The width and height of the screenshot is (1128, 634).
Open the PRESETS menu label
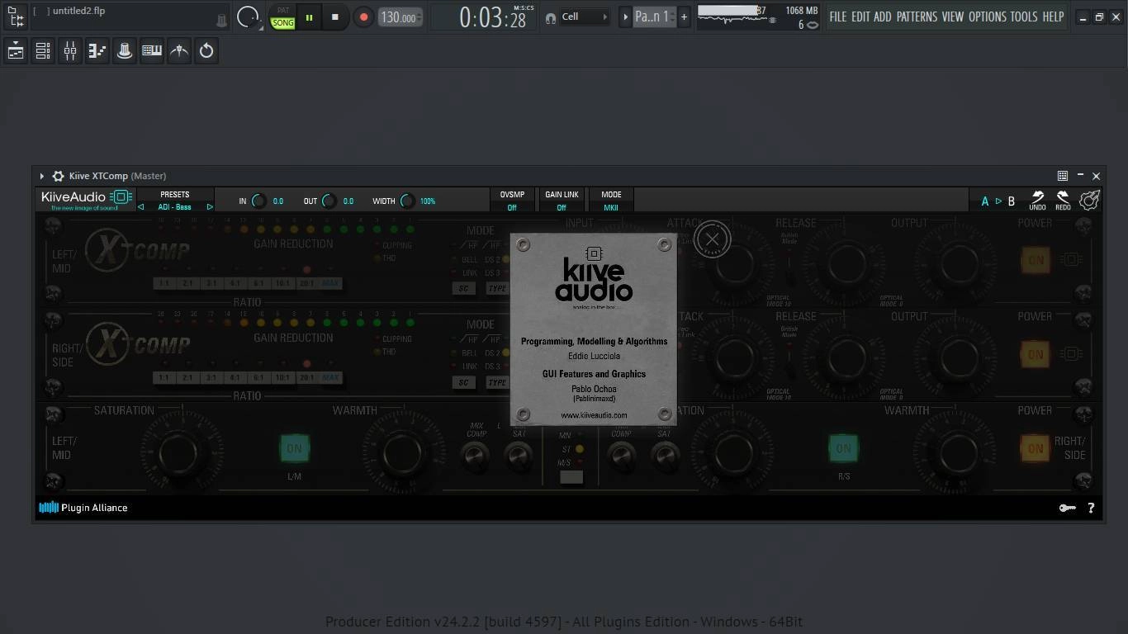[x=175, y=195]
